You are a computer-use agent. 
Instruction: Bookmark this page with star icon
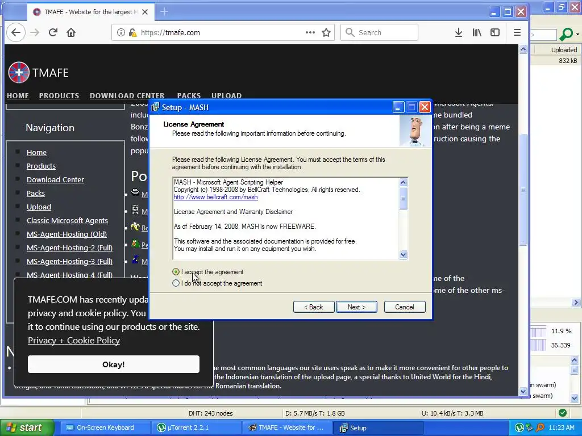tap(326, 32)
